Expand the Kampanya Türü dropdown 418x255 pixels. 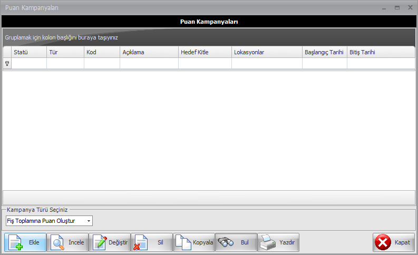click(89, 221)
